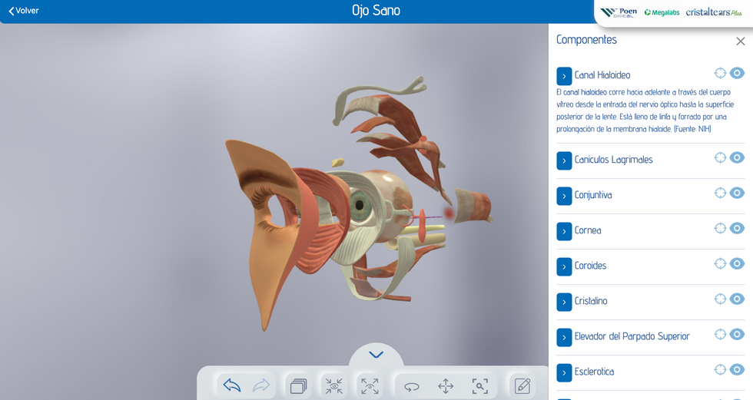This screenshot has height=400, width=753.
Task: Select the rotate orbit tool
Action: click(x=412, y=386)
